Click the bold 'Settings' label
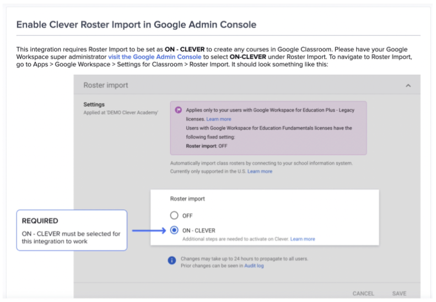Image resolution: width=436 pixels, height=302 pixels. tap(94, 104)
